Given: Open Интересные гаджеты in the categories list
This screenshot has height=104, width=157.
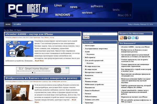Looking at the screenshot, I should point(93,72).
